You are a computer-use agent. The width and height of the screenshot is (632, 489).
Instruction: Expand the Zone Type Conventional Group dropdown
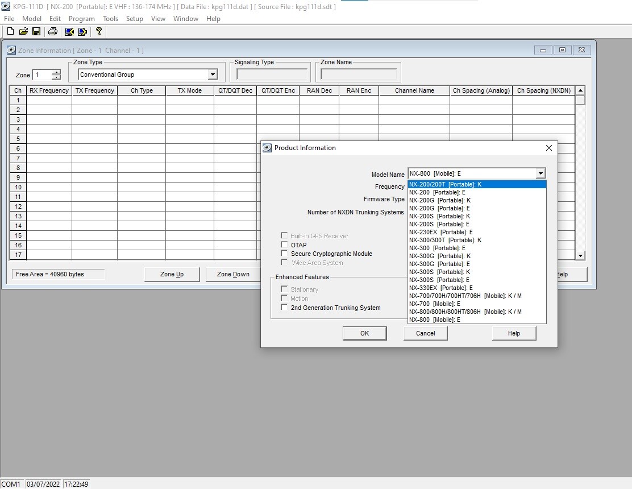coord(213,74)
